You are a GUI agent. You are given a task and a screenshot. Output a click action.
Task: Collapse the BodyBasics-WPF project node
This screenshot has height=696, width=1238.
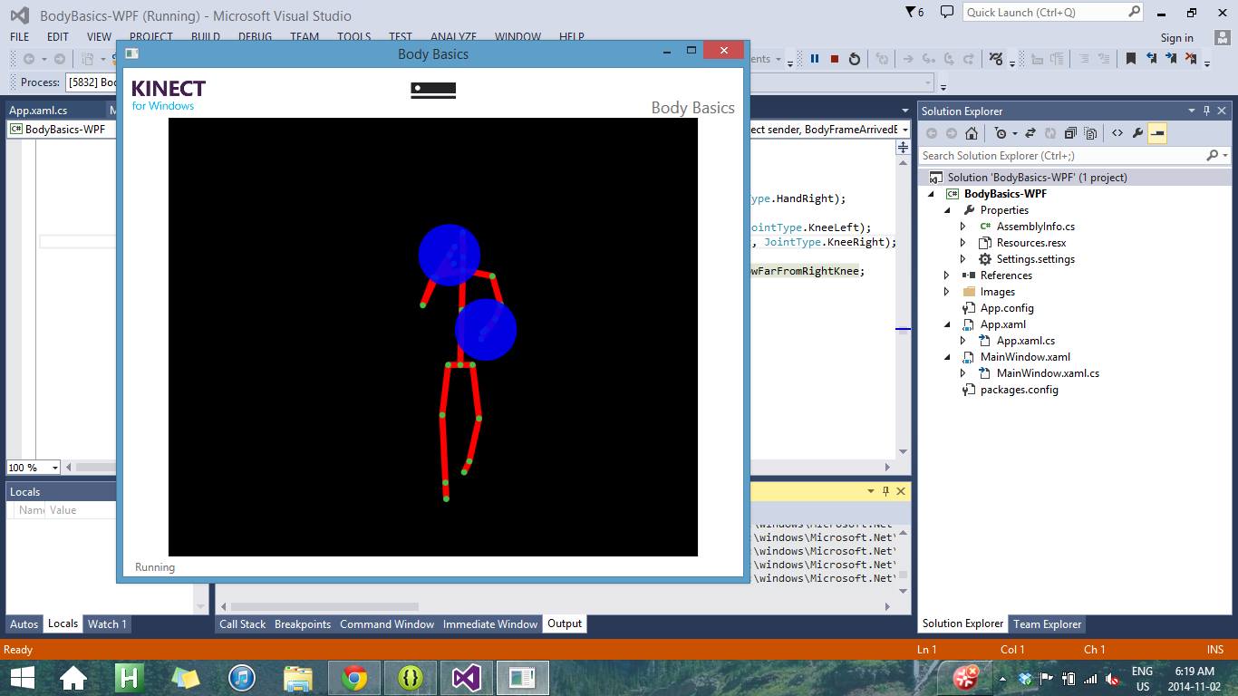(x=932, y=194)
